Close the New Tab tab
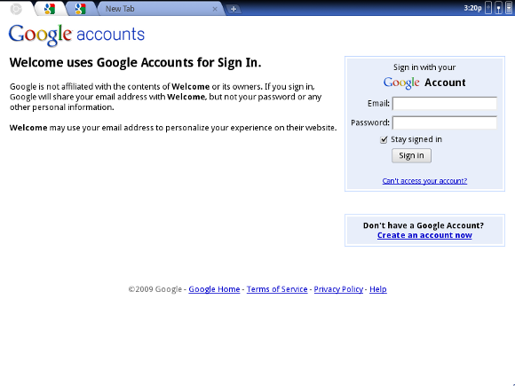Image resolution: width=515 pixels, height=386 pixels. [x=215, y=9]
